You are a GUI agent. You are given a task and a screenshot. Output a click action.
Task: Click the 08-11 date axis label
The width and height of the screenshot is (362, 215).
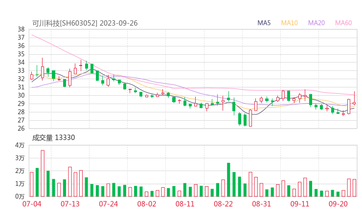click(185, 204)
